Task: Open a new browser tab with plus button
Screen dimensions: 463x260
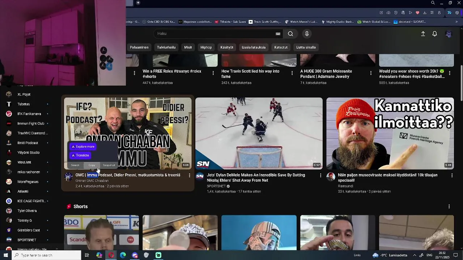Action: click(138, 3)
